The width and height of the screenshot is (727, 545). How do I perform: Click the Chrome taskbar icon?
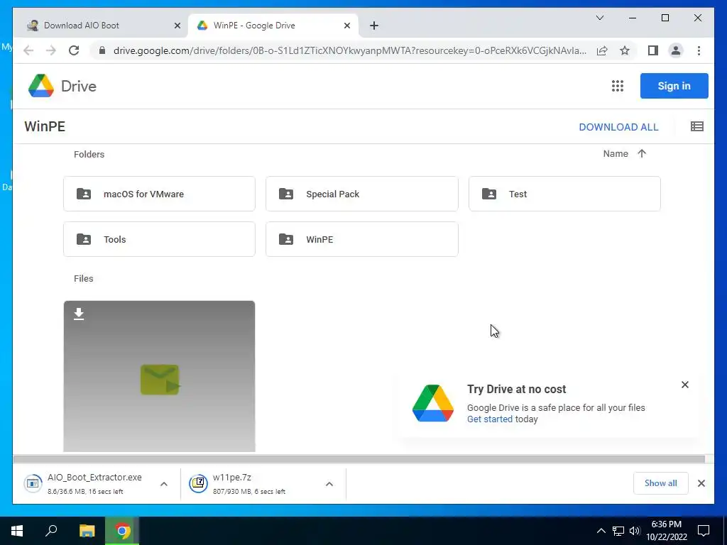pyautogui.click(x=122, y=531)
